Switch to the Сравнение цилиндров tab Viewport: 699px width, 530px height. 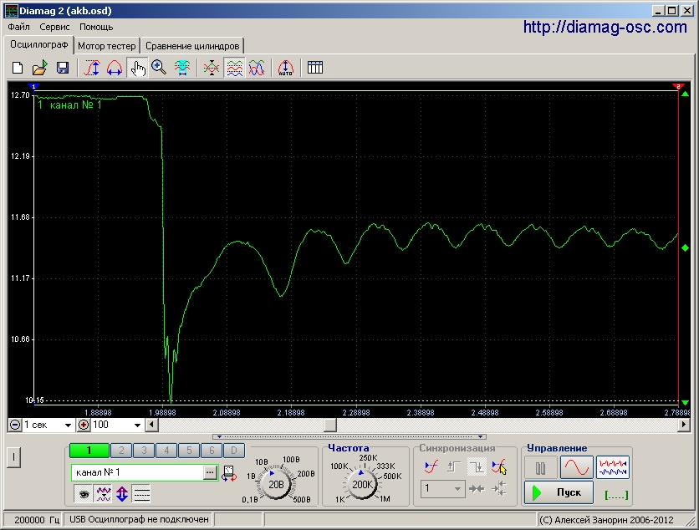[x=192, y=46]
